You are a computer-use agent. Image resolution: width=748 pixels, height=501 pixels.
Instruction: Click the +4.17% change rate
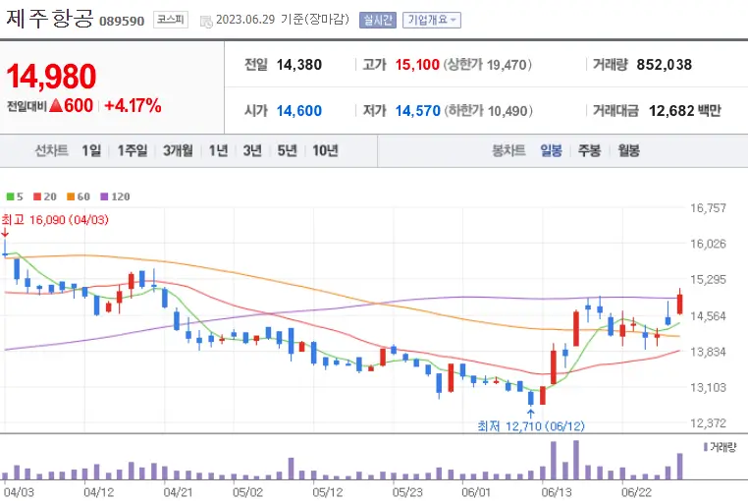pos(133,105)
